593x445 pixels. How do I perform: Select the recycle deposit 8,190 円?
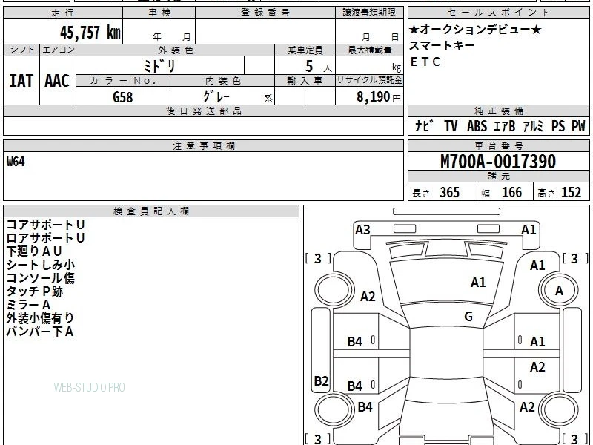[x=379, y=97]
